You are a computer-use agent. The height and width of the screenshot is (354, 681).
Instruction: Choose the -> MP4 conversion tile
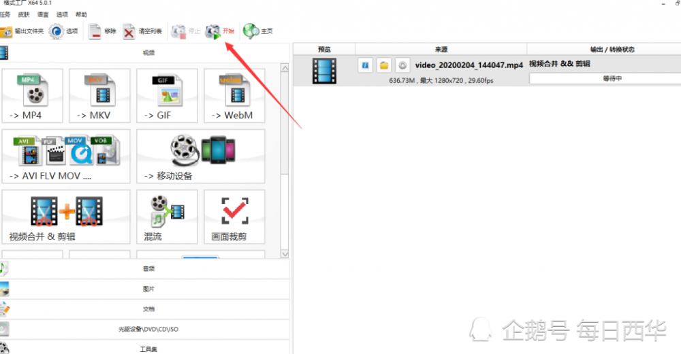tap(32, 96)
